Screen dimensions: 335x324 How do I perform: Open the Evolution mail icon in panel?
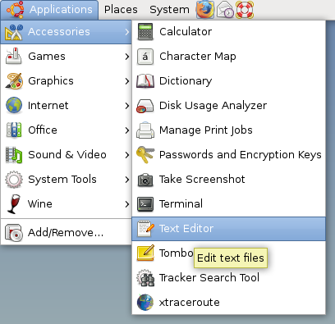click(x=225, y=10)
